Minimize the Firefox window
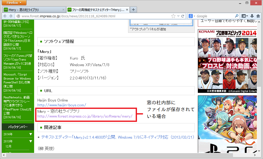Image resolution: width=263 pixels, height=159 pixels. tap(240, 3)
